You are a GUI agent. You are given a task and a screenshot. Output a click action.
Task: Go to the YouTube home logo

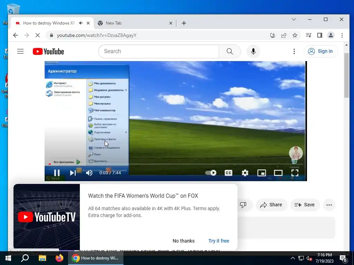pos(48,51)
